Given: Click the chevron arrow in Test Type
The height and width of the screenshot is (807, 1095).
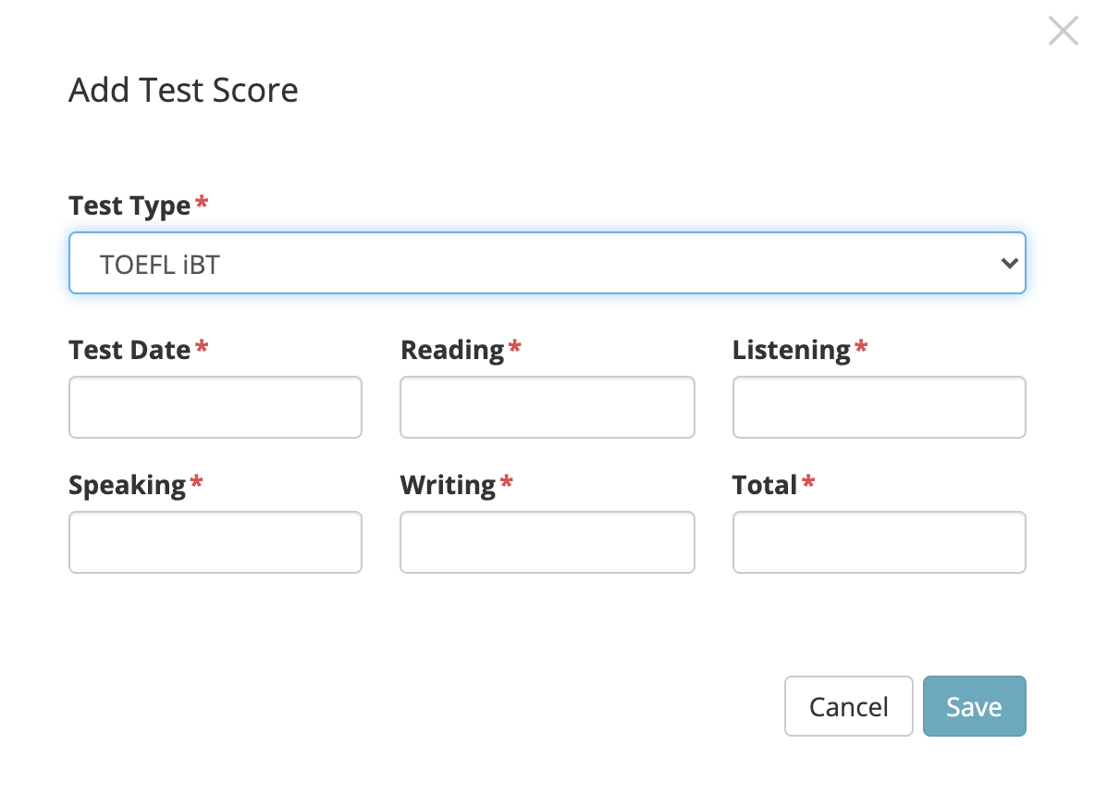Looking at the screenshot, I should [x=1009, y=264].
